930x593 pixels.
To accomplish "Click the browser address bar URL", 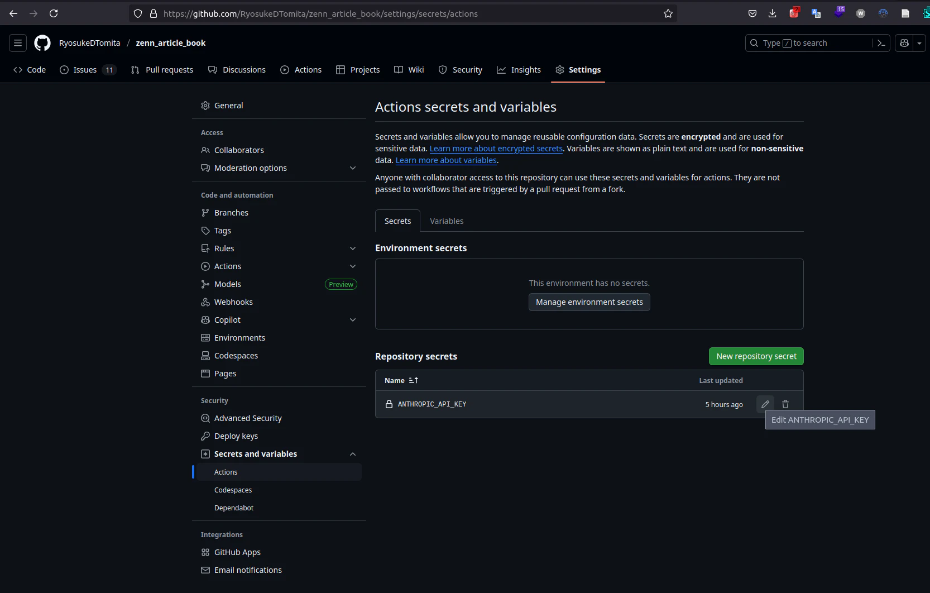I will click(320, 13).
